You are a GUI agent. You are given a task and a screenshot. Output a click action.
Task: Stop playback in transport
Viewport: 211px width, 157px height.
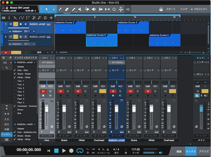point(56,151)
